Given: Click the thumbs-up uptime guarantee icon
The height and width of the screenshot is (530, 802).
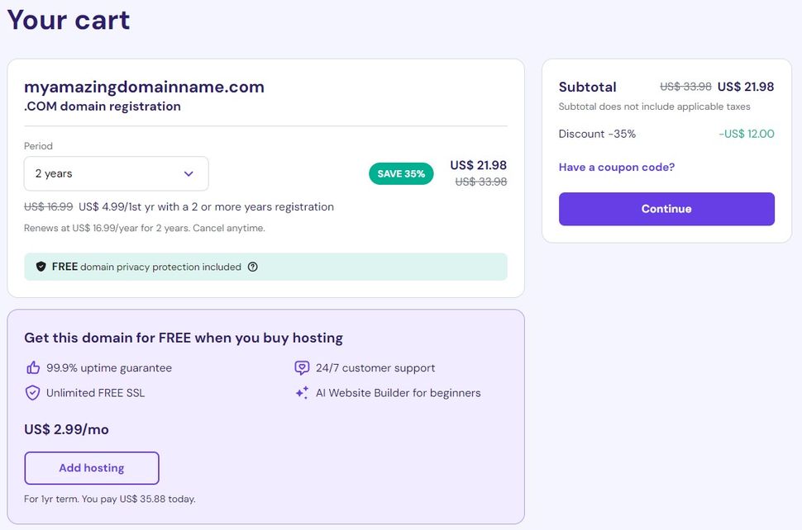Looking at the screenshot, I should click(x=33, y=367).
